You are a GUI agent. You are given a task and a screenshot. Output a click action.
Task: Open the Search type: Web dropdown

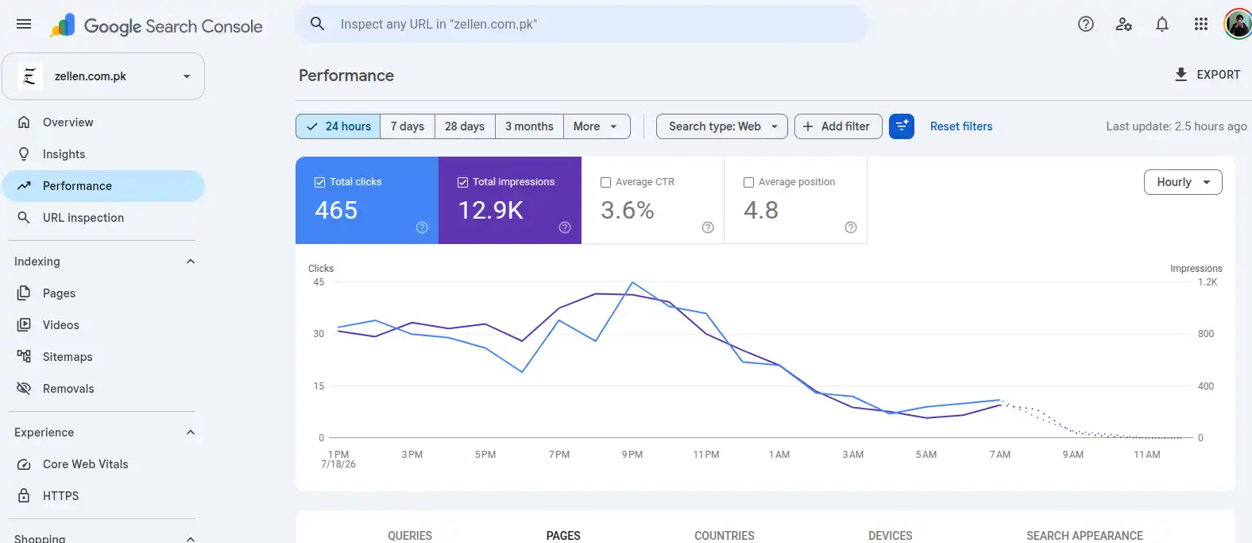[722, 126]
